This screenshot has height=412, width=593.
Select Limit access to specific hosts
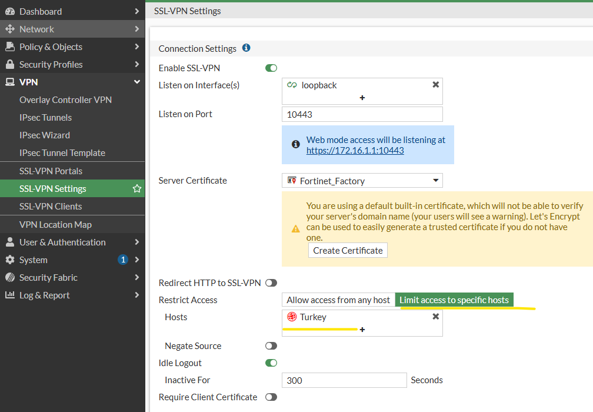point(454,300)
